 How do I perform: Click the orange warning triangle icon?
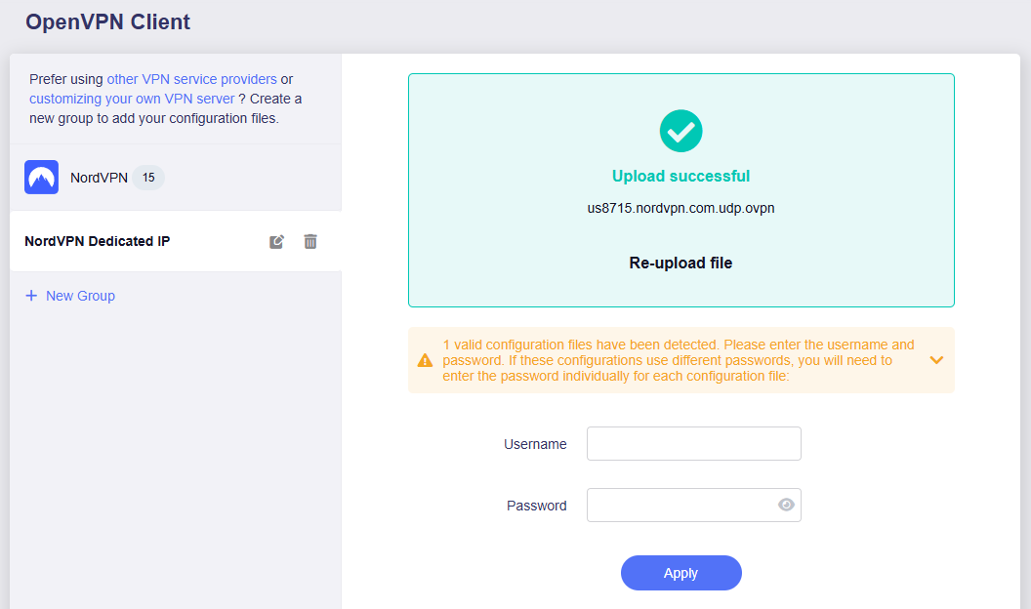(x=425, y=360)
